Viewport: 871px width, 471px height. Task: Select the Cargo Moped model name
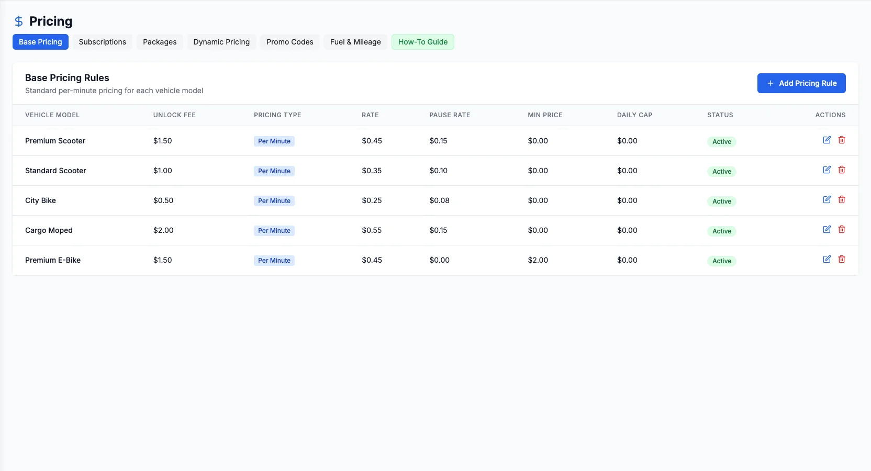click(49, 230)
